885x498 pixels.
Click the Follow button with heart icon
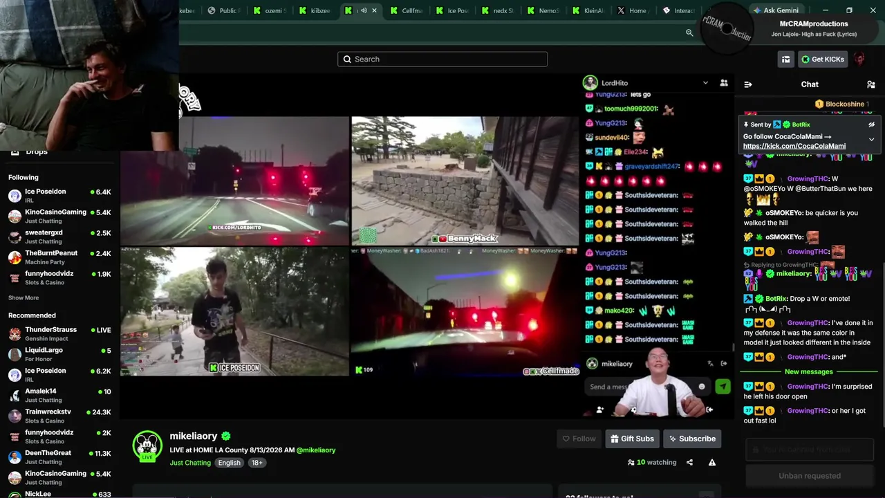pyautogui.click(x=579, y=439)
